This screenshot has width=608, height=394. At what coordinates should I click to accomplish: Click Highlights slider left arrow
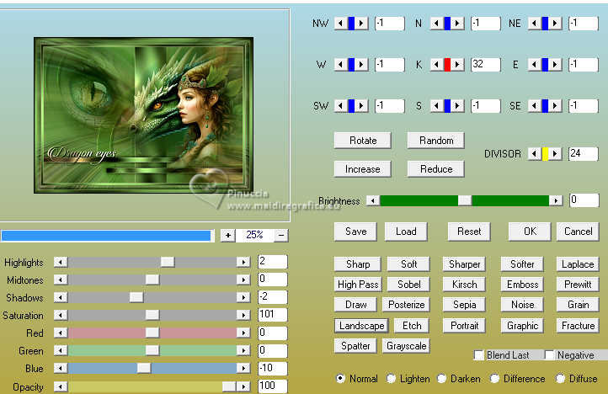61,262
